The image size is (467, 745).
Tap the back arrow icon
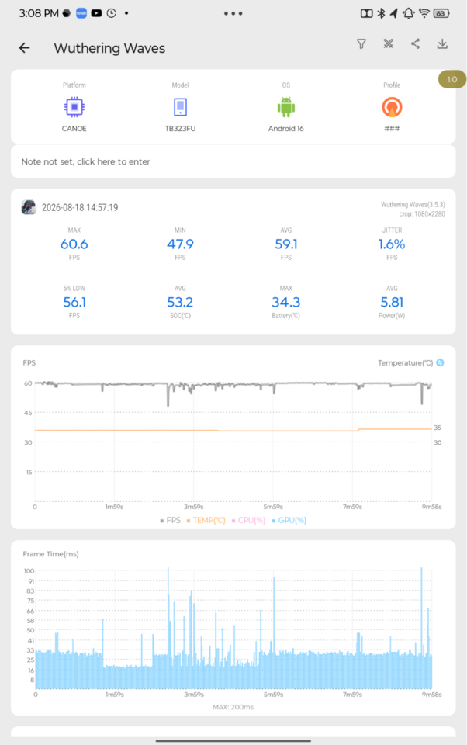point(24,47)
